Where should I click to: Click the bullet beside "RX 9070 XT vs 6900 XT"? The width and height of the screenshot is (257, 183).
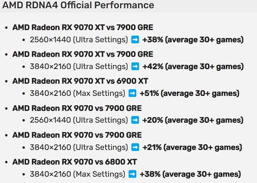(6, 81)
